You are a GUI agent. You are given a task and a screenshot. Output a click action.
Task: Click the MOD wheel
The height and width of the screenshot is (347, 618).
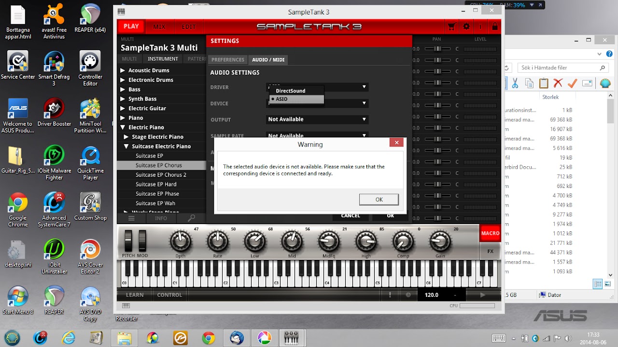point(142,240)
